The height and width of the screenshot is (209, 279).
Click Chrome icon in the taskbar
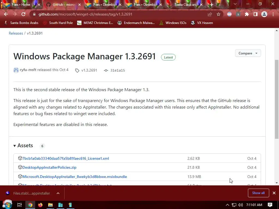tap(30, 205)
